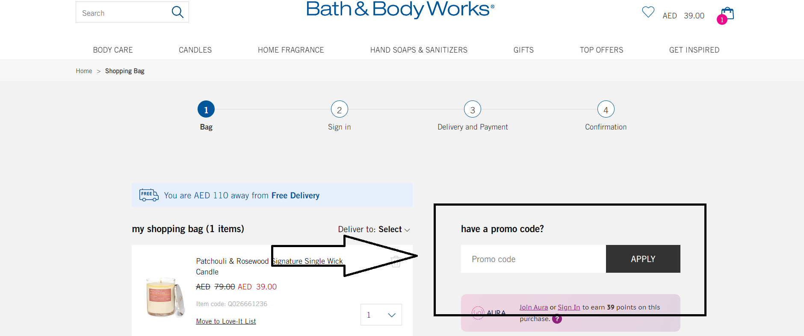Expand the HOME FRAGRANCE menu
Viewport: 804px width, 336px height.
(x=291, y=50)
